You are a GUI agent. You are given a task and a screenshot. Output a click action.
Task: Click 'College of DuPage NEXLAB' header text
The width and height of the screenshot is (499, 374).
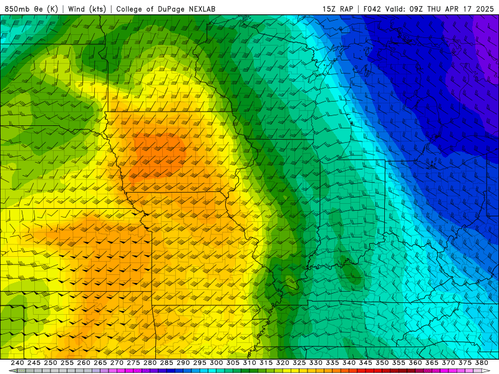166,9
